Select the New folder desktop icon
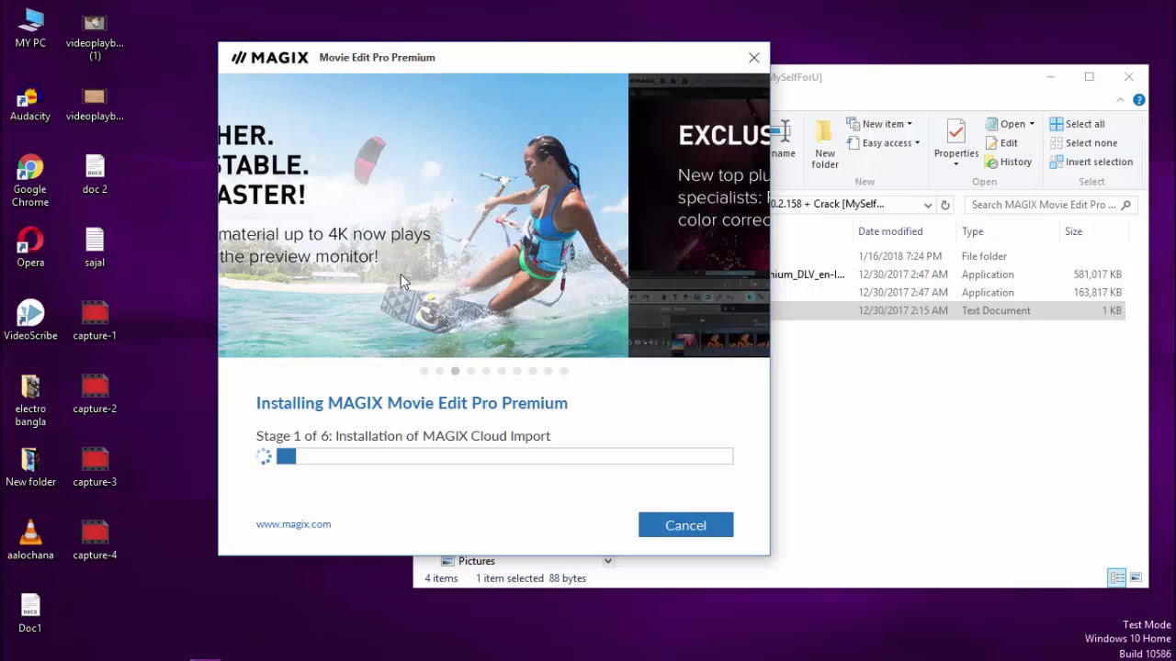This screenshot has height=661, width=1176. click(x=30, y=467)
